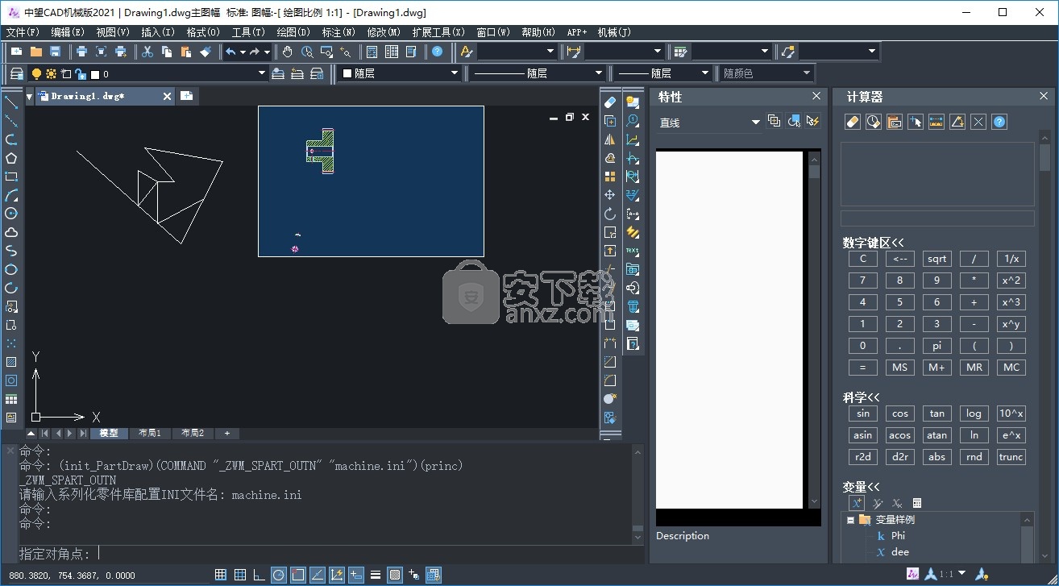Image resolution: width=1059 pixels, height=586 pixels.
Task: Open the 机械(J) menu
Action: pyautogui.click(x=614, y=32)
